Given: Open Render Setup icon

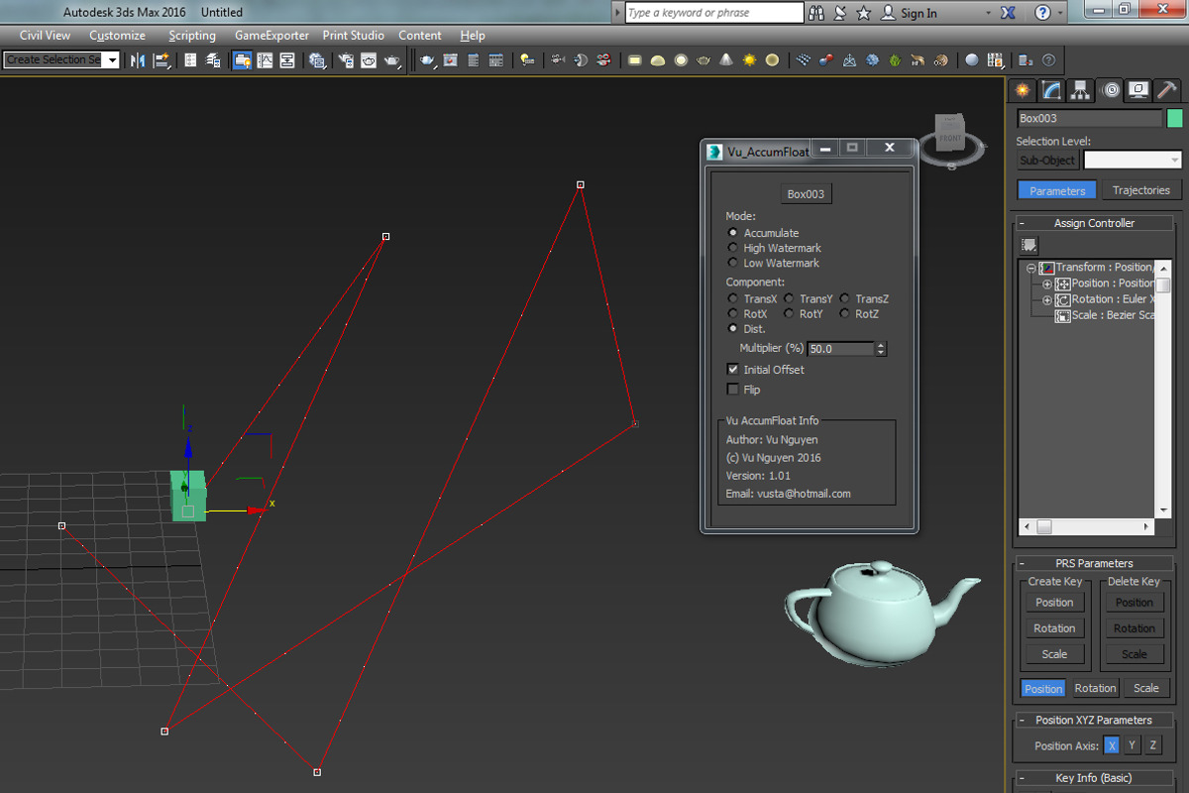Looking at the screenshot, I should (346, 60).
